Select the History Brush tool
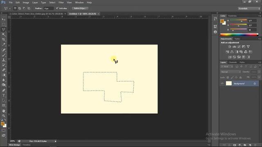Screen dimensions: 262x147 coord(4,65)
